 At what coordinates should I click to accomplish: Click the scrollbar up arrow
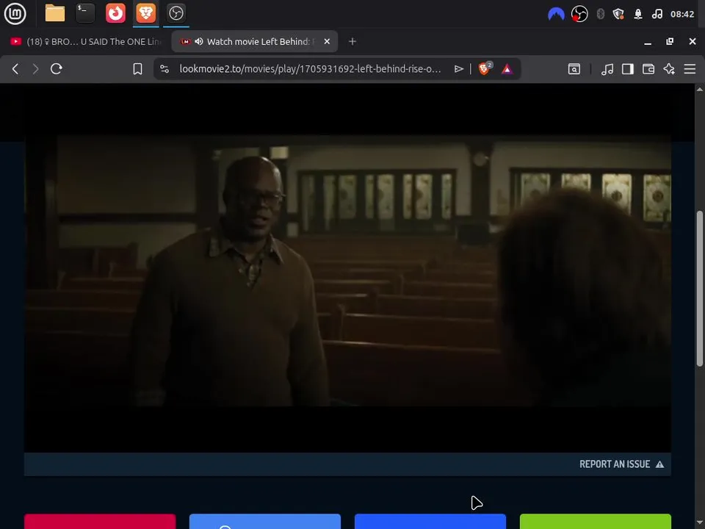(x=700, y=89)
